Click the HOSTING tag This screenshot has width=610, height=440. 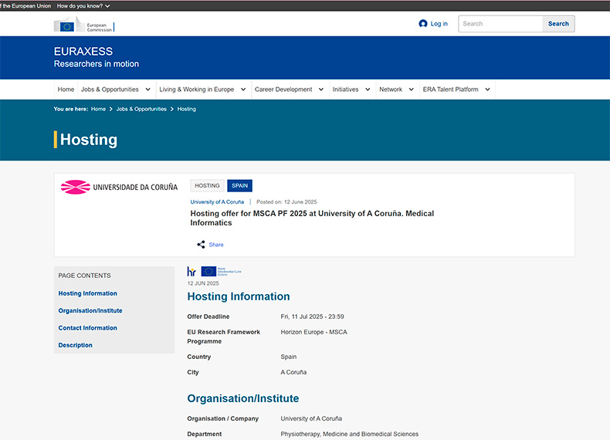[x=207, y=185]
